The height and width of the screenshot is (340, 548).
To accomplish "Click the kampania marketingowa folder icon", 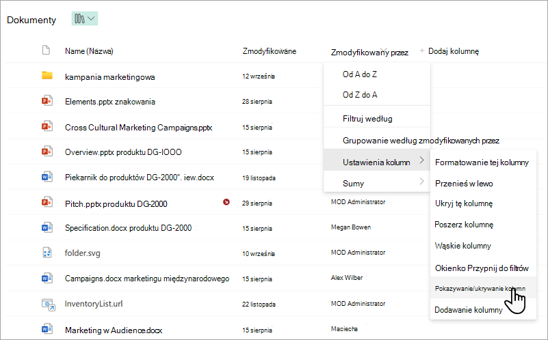I will pyautogui.click(x=47, y=75).
